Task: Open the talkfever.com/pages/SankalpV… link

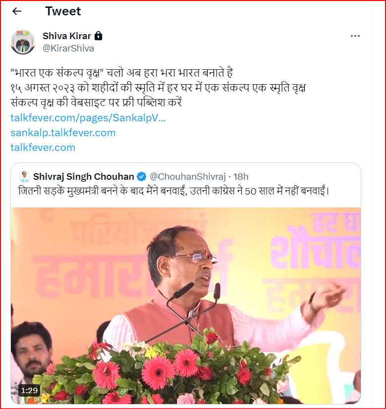Action: pyautogui.click(x=88, y=118)
